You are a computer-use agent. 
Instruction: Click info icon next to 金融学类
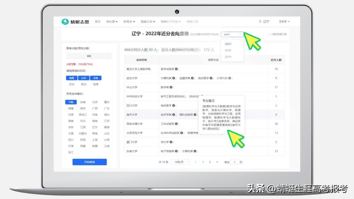click(192, 78)
